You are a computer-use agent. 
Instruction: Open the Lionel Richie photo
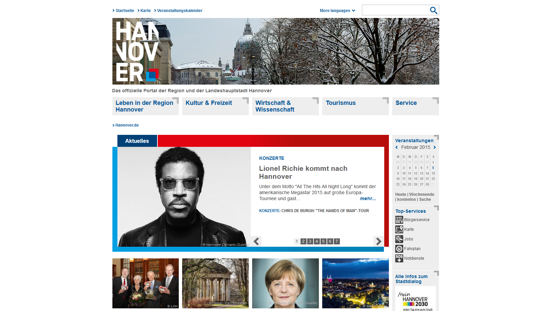[184, 197]
